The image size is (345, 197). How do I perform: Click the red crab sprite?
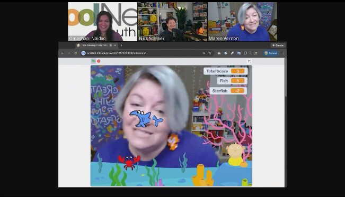click(129, 162)
